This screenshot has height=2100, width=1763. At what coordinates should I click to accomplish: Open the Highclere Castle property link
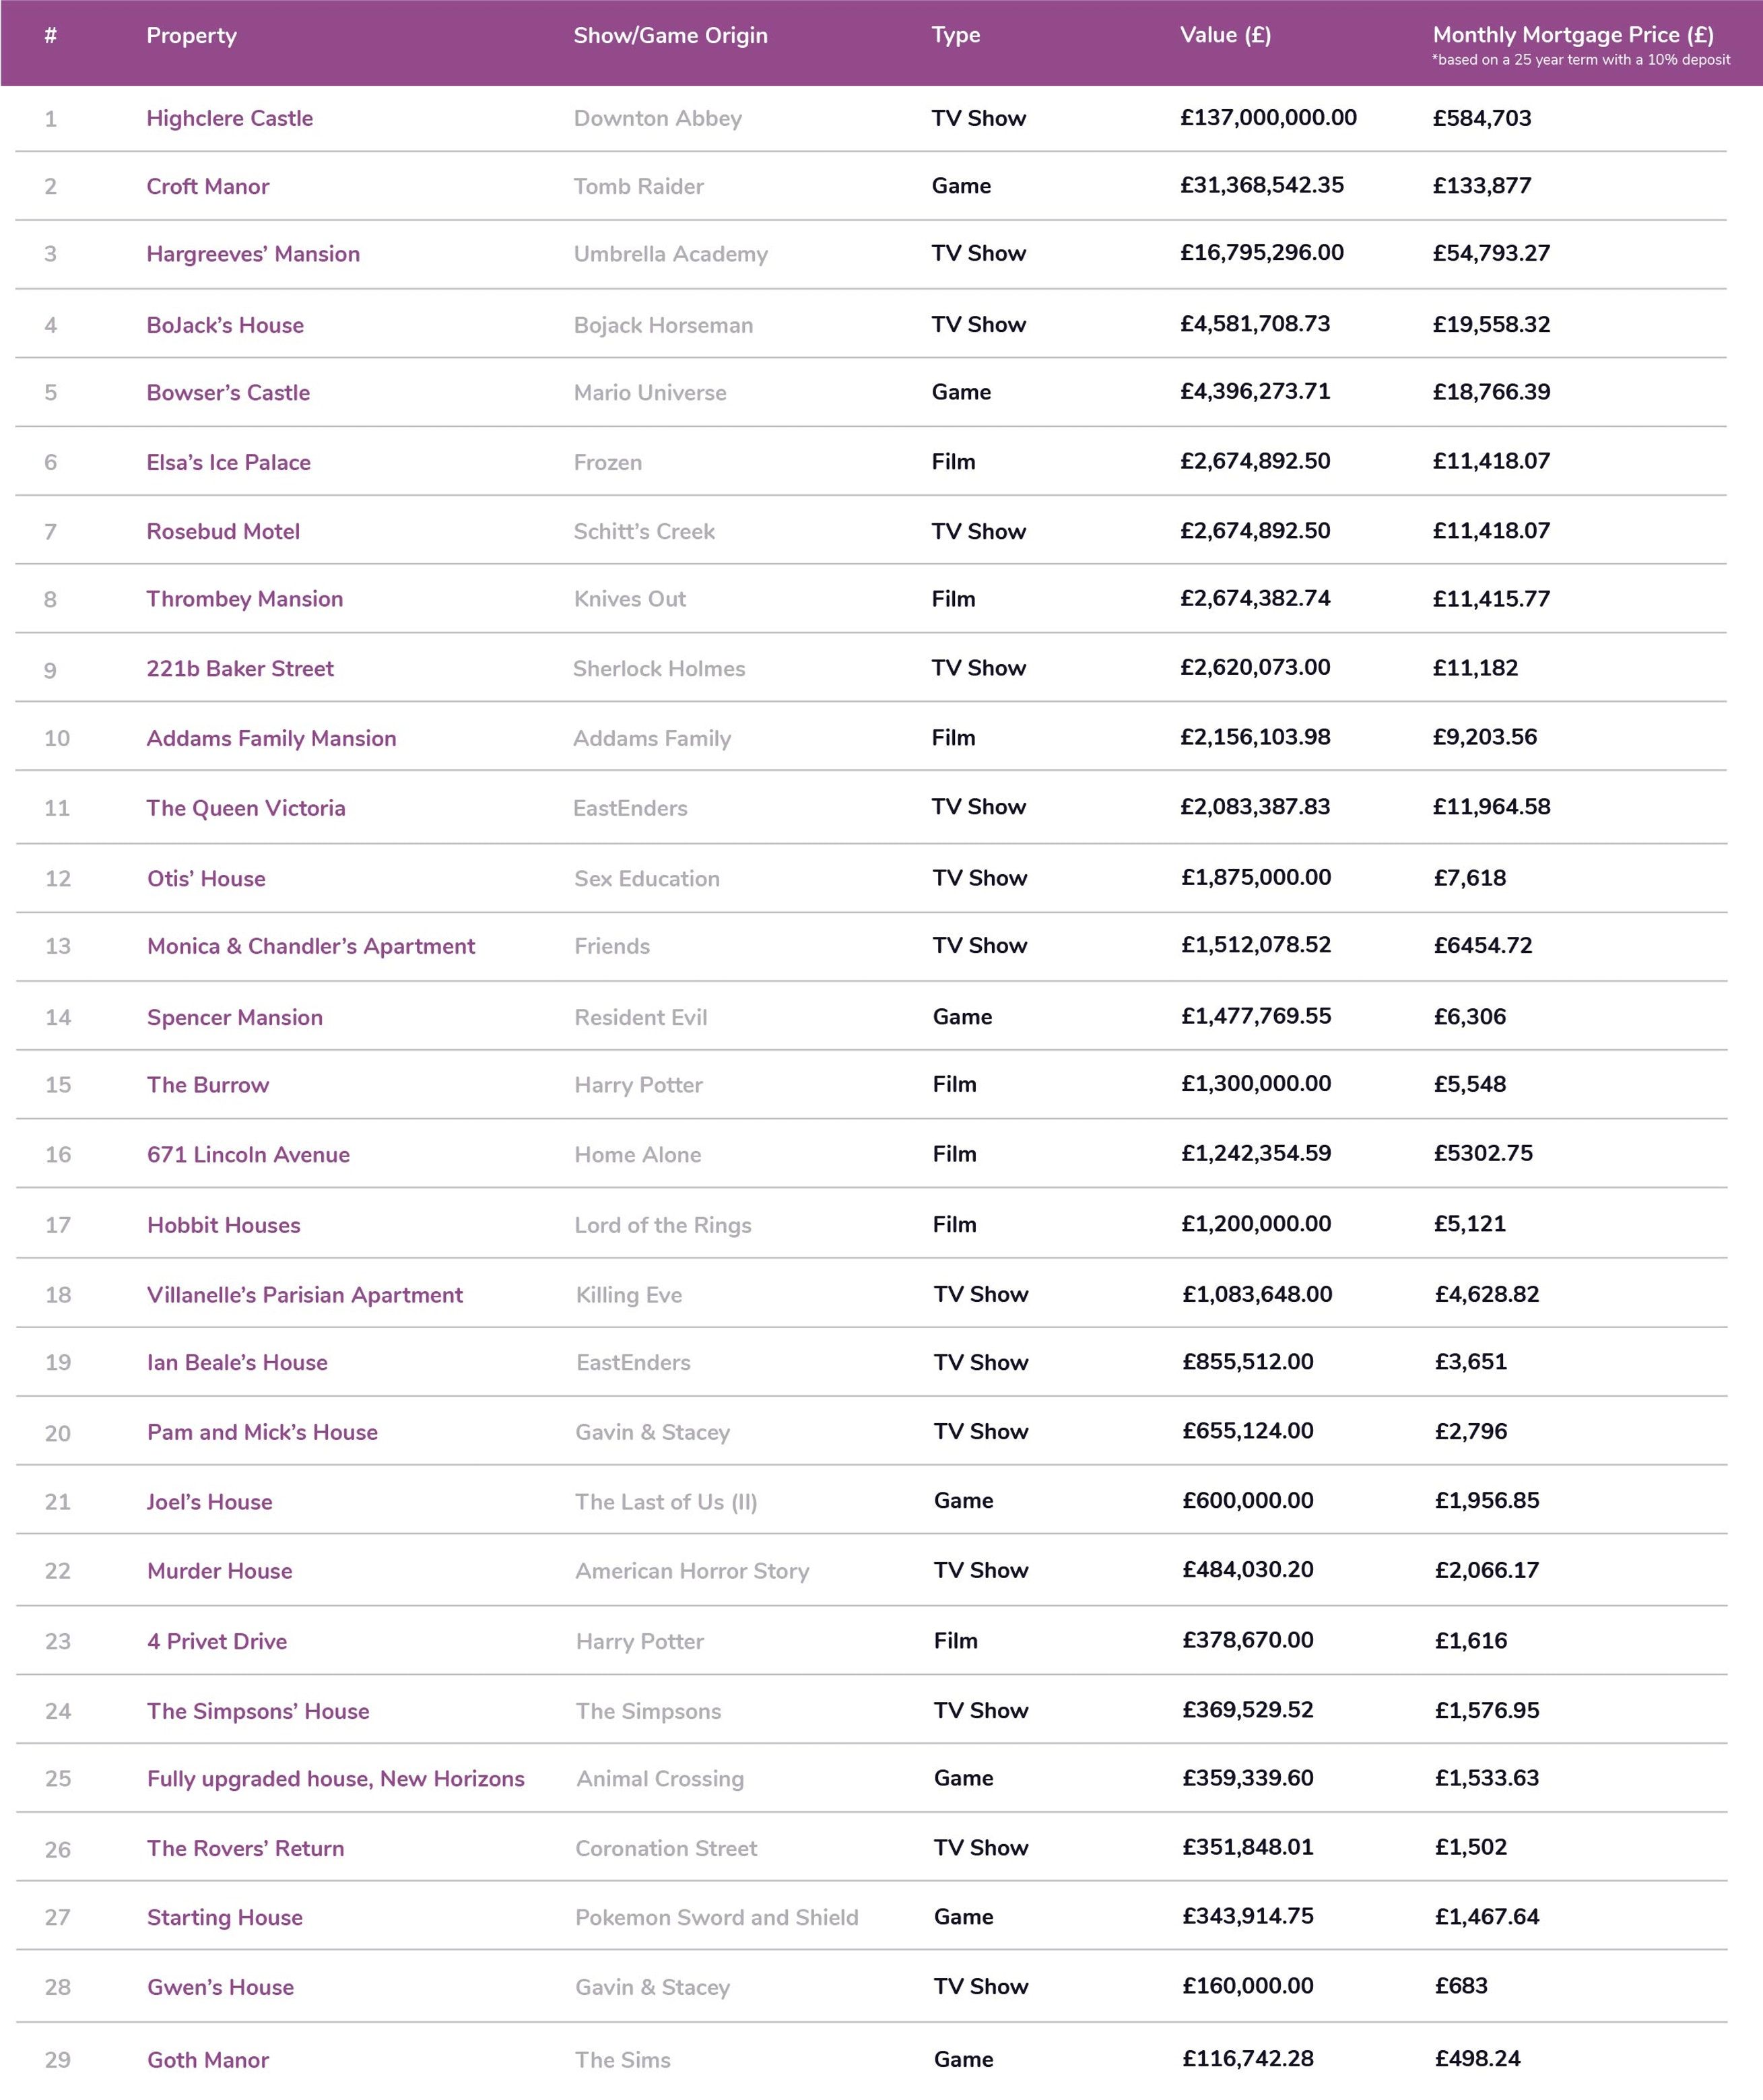point(229,118)
